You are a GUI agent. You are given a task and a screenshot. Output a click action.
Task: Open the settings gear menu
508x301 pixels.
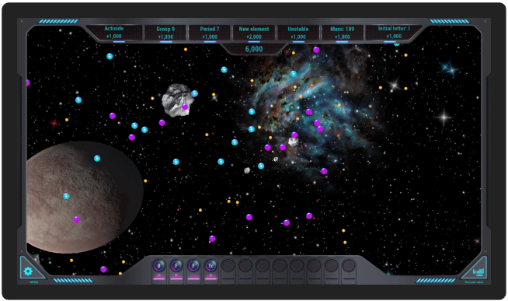tap(29, 271)
